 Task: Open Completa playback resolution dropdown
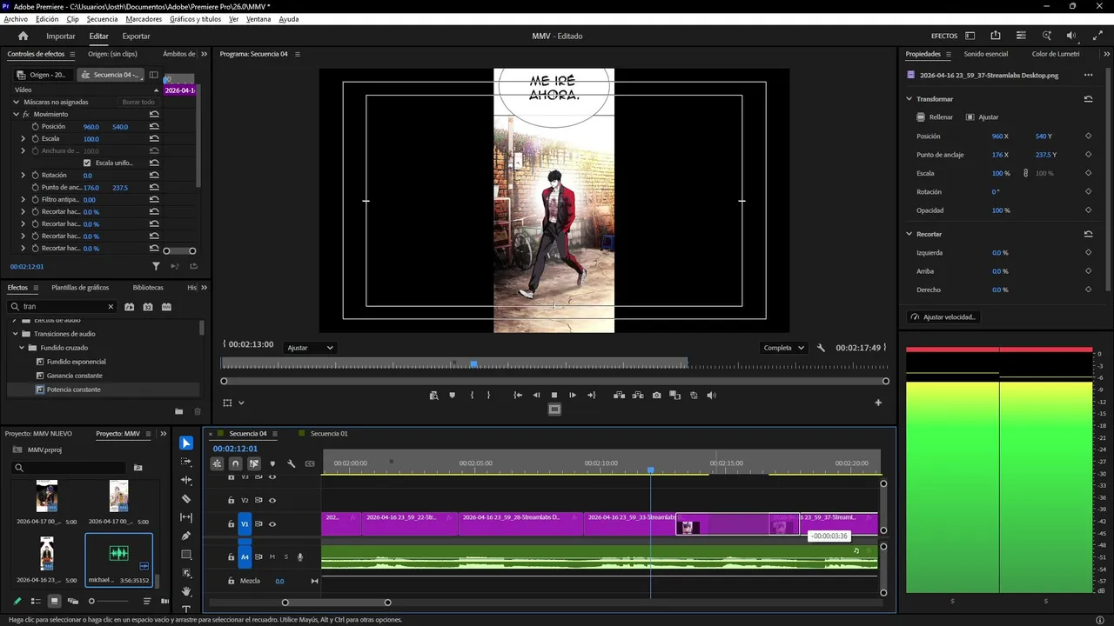click(783, 348)
